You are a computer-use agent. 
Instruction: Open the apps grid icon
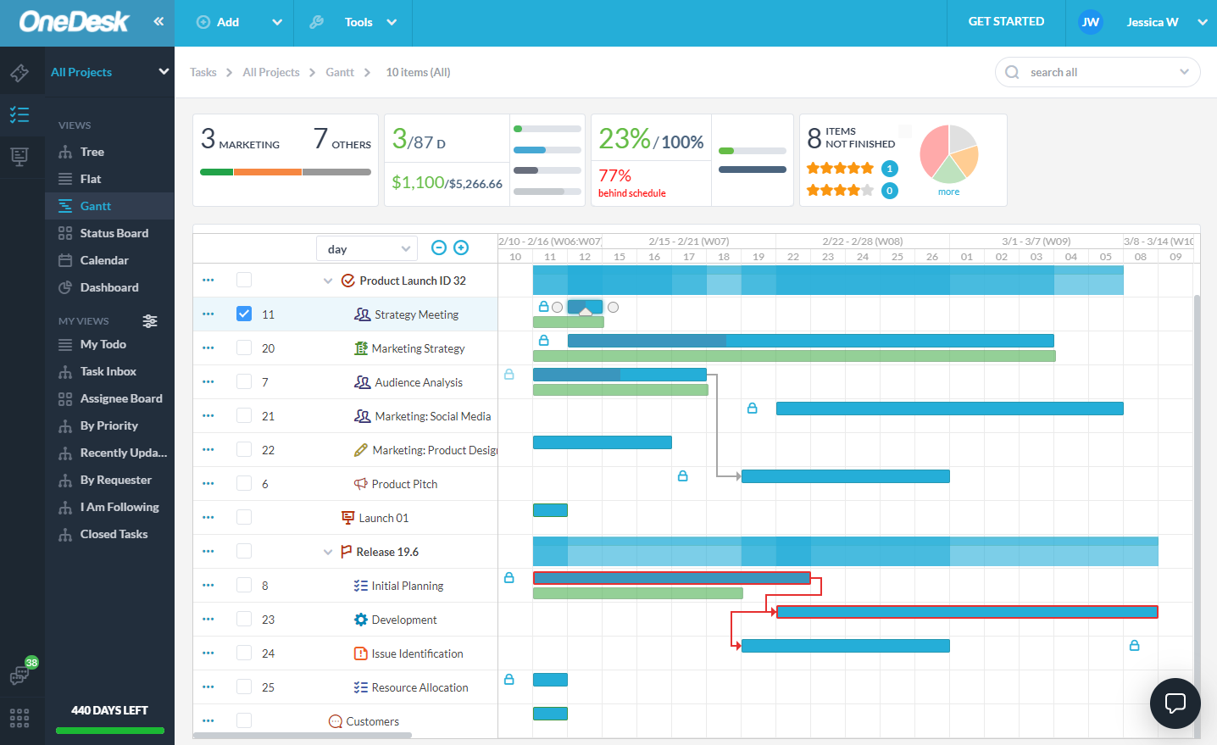tap(19, 718)
